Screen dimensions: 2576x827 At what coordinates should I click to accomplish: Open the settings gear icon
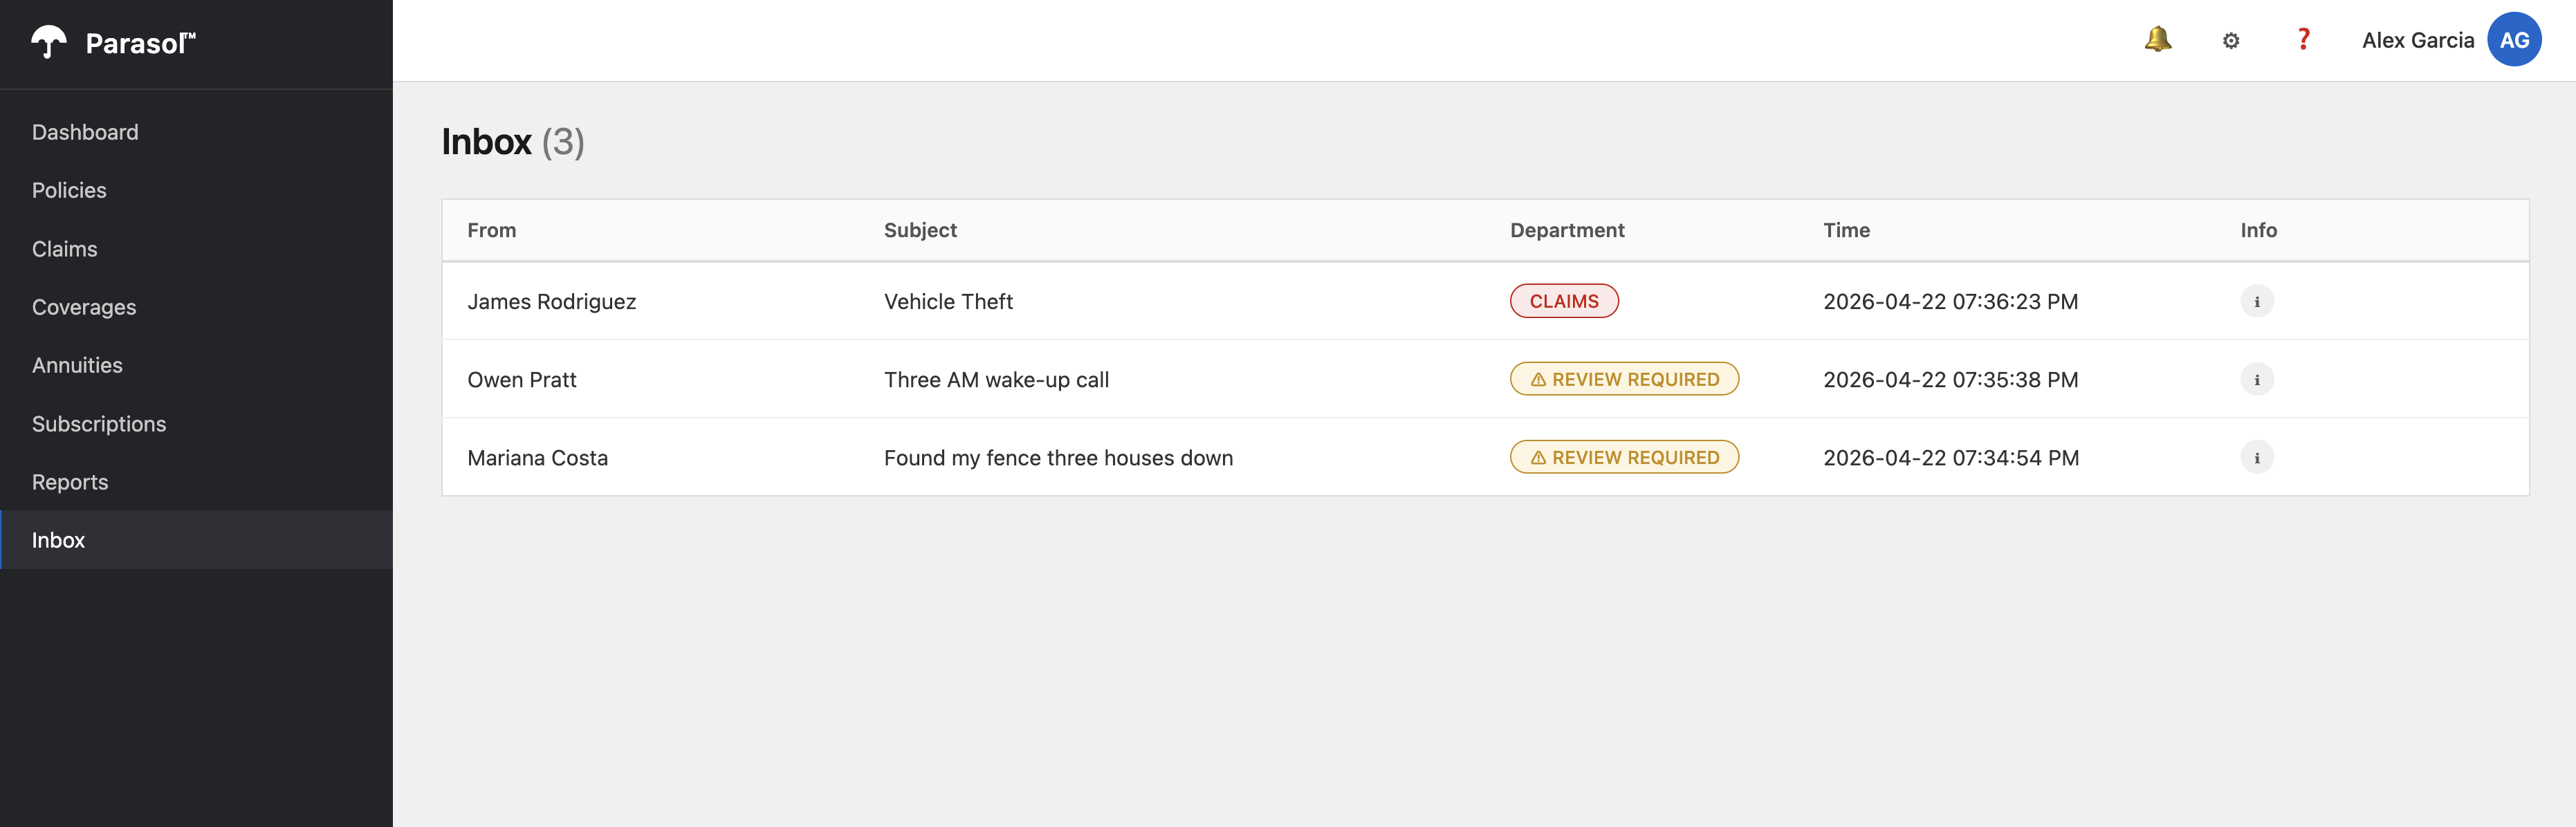2230,41
